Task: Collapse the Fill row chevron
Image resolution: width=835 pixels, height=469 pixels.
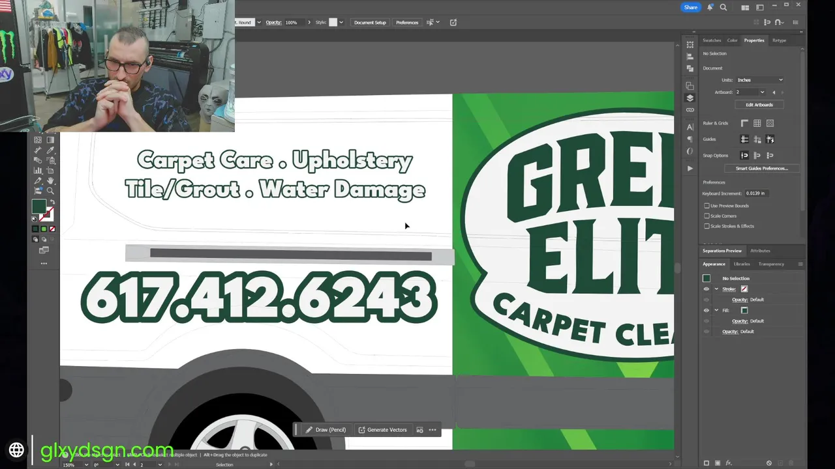Action: click(x=716, y=310)
